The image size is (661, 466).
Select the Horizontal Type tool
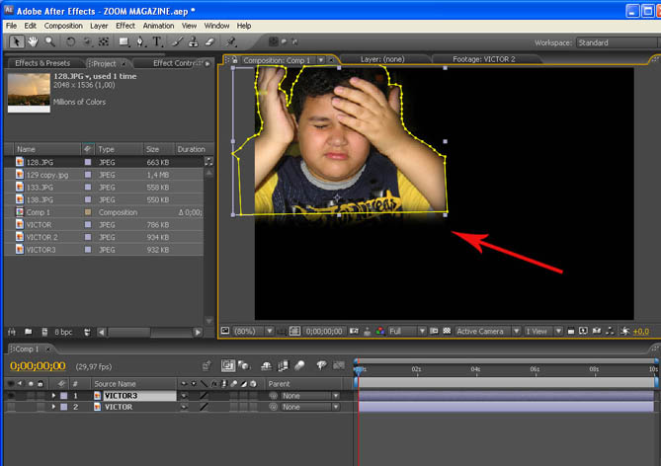[157, 42]
